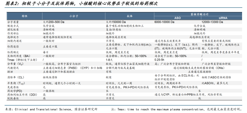Select the 给药频次 row label
The width and height of the screenshot is (247, 113).
pyautogui.click(x=13, y=52)
